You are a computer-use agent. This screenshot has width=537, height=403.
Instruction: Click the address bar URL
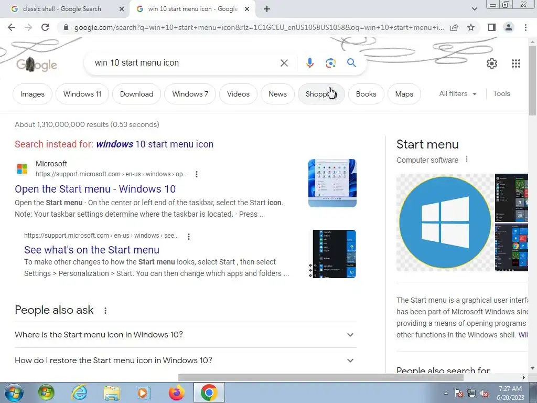click(x=259, y=27)
